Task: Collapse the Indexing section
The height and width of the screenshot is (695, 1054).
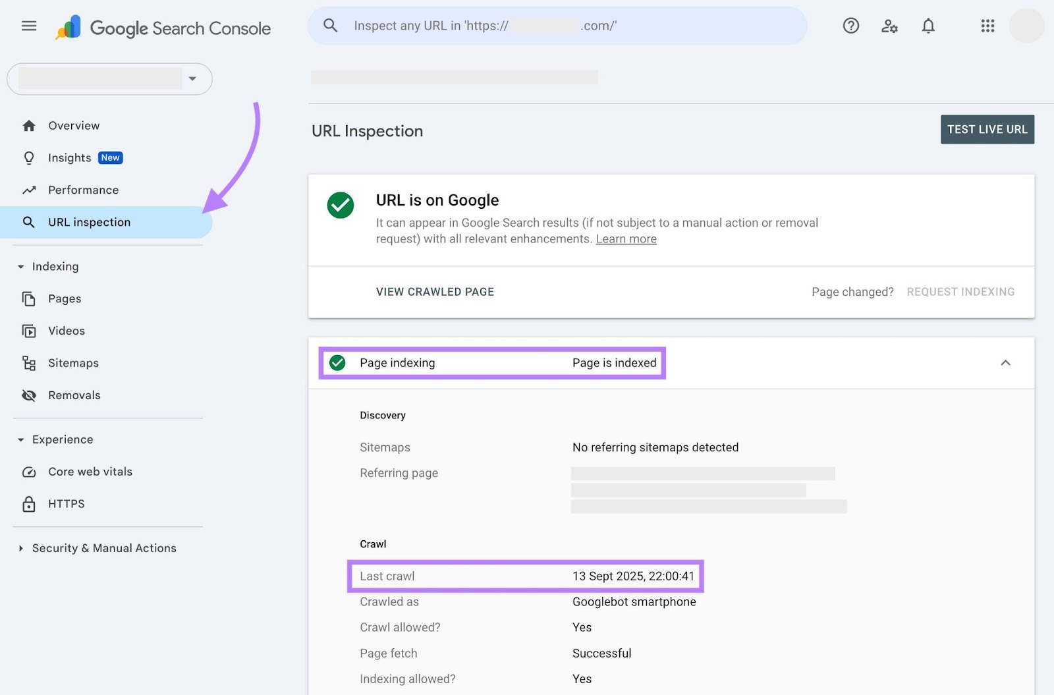Action: tap(22, 266)
